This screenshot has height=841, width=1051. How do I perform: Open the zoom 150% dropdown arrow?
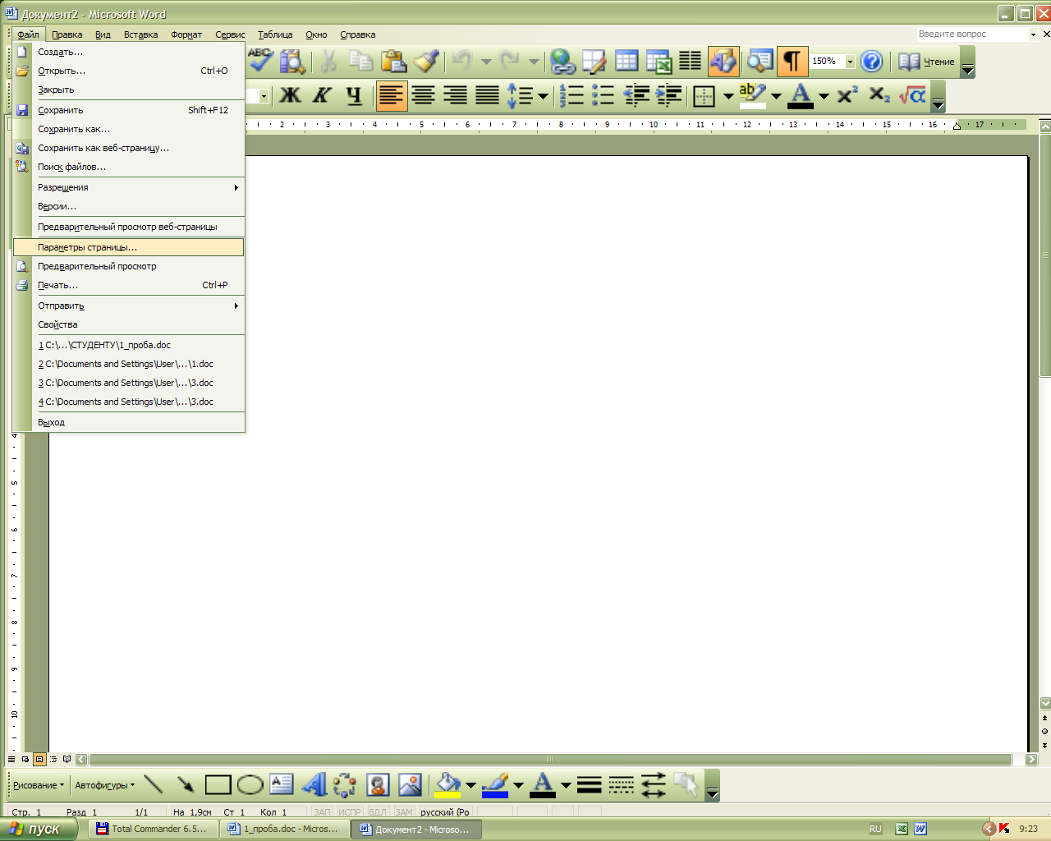pyautogui.click(x=850, y=62)
